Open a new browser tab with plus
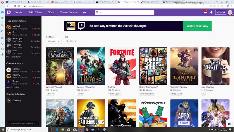Viewport: 234px width, 132px height. [209, 2]
